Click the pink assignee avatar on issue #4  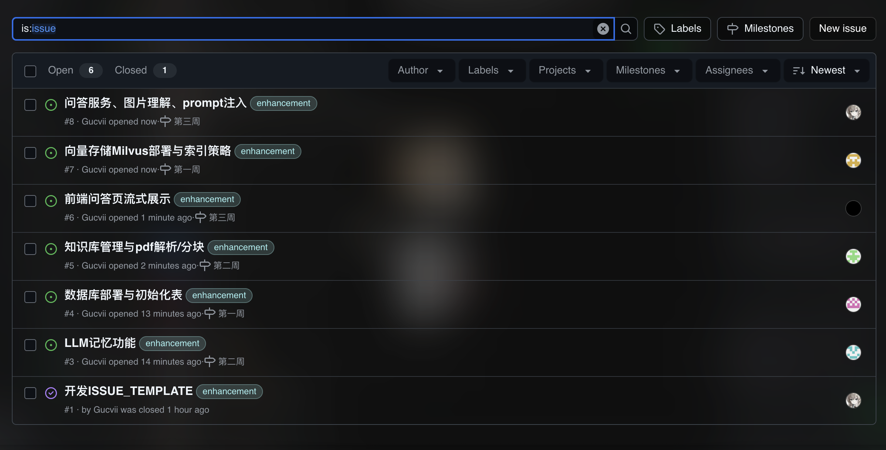tap(853, 304)
